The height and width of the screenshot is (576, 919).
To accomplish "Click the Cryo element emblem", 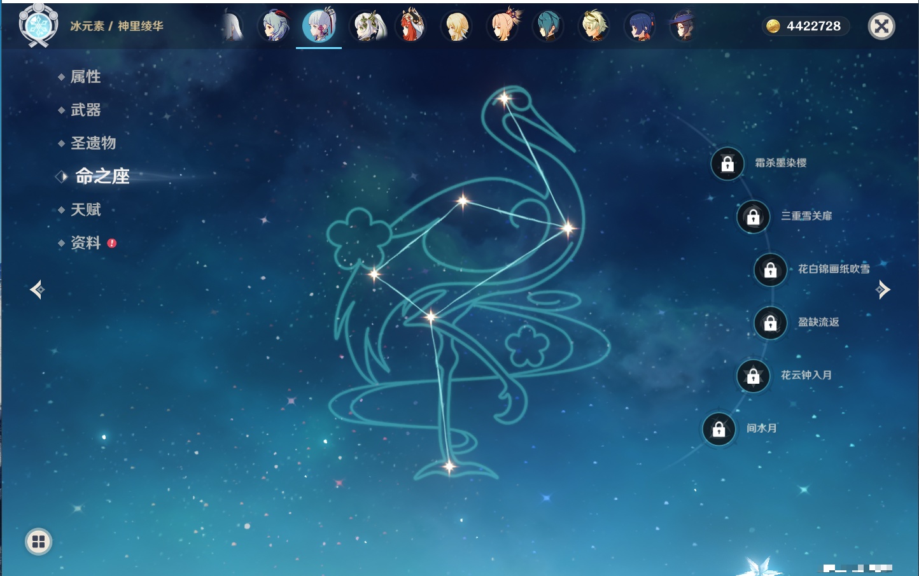I will 38,26.
